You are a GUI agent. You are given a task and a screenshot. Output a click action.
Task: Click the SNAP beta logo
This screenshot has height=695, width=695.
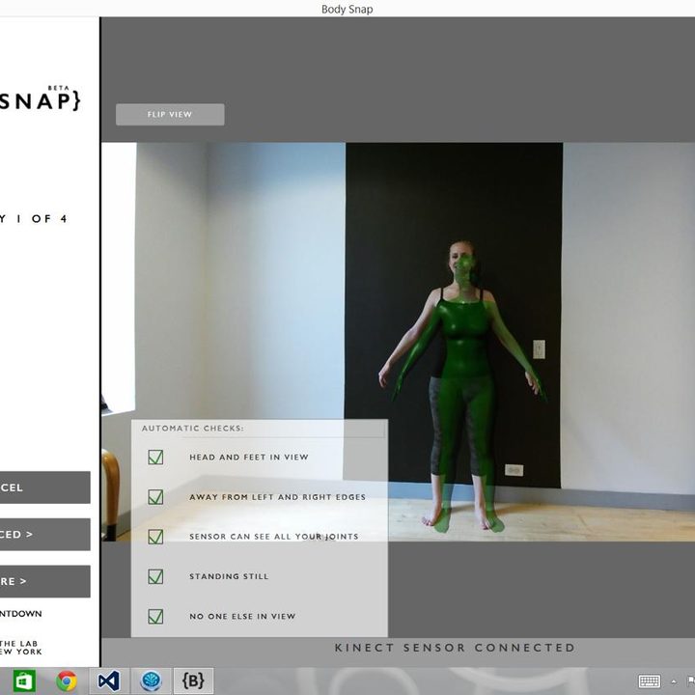(x=40, y=98)
